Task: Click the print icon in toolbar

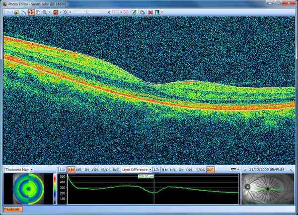Action: [x=142, y=12]
